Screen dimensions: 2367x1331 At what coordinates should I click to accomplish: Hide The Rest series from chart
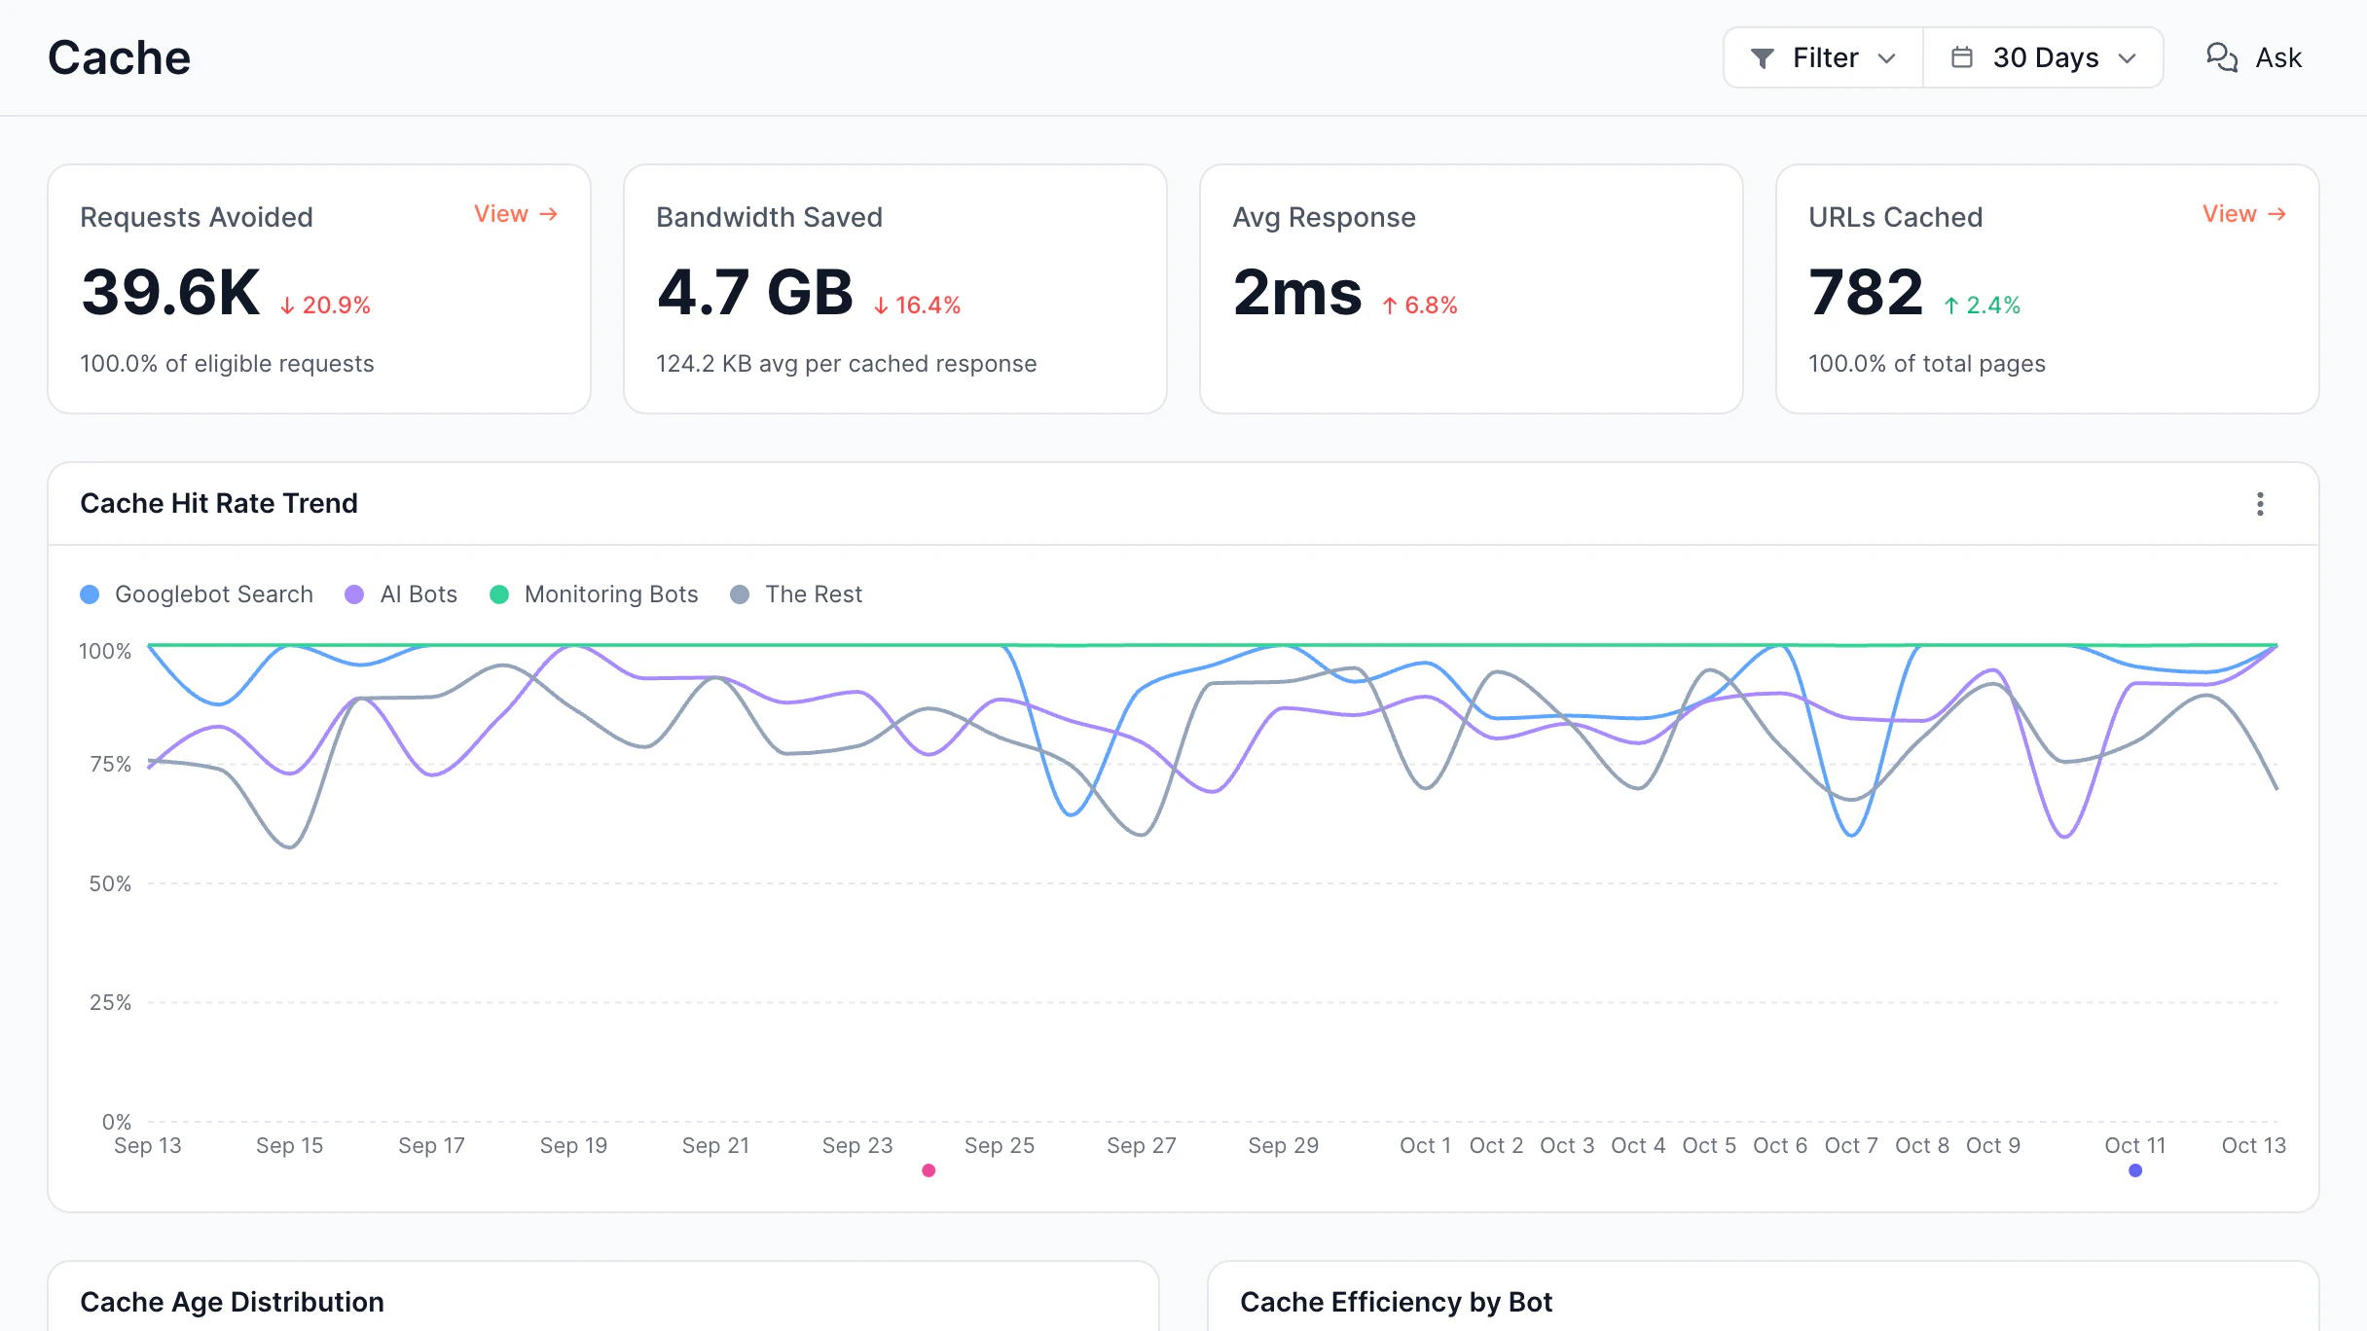[796, 594]
